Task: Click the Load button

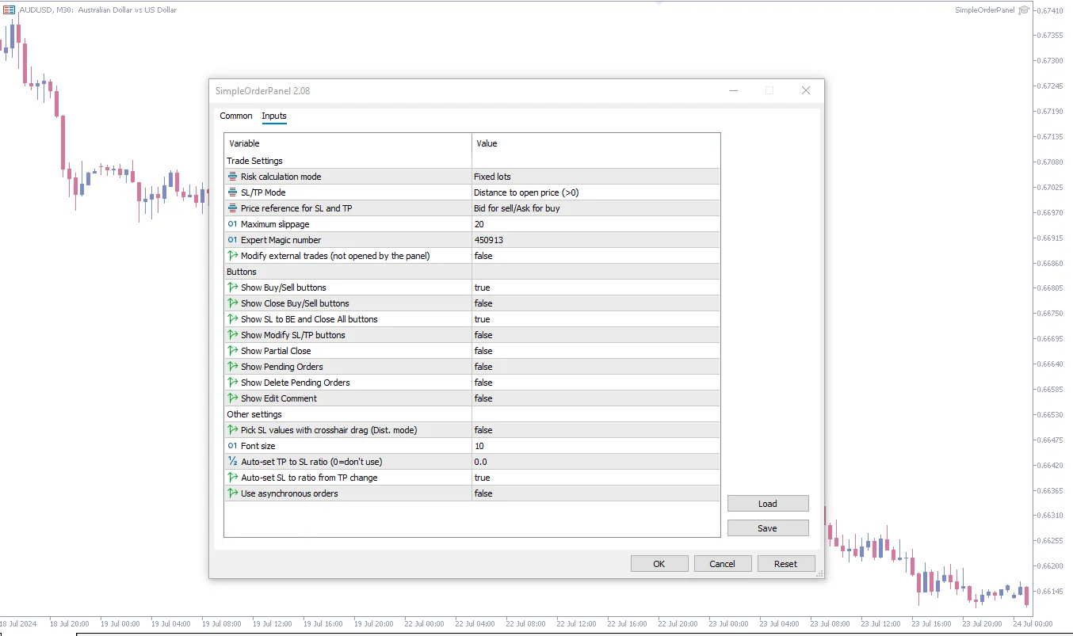Action: [x=768, y=504]
